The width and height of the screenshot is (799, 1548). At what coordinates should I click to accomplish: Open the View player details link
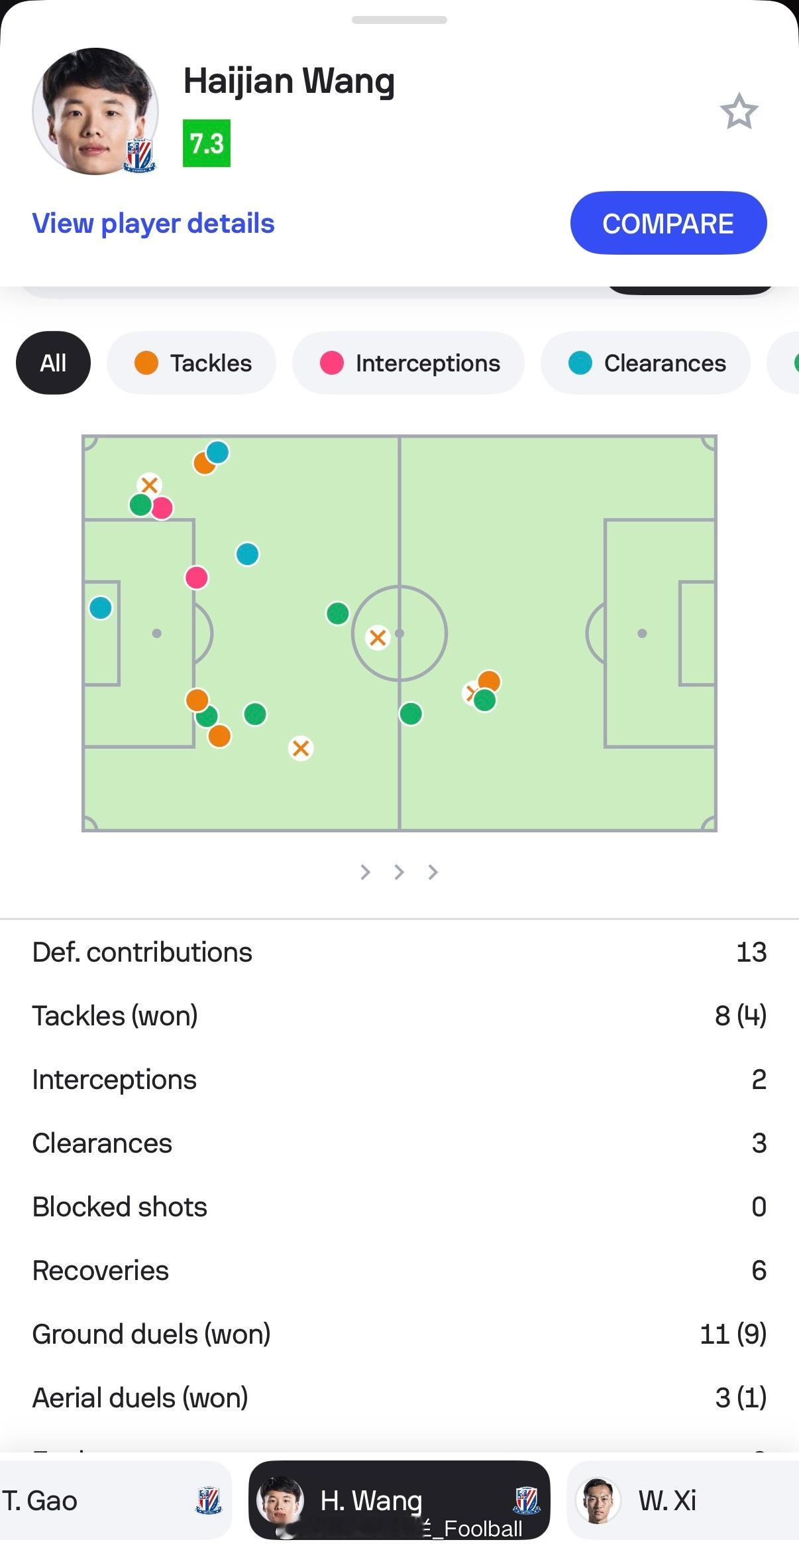[153, 224]
